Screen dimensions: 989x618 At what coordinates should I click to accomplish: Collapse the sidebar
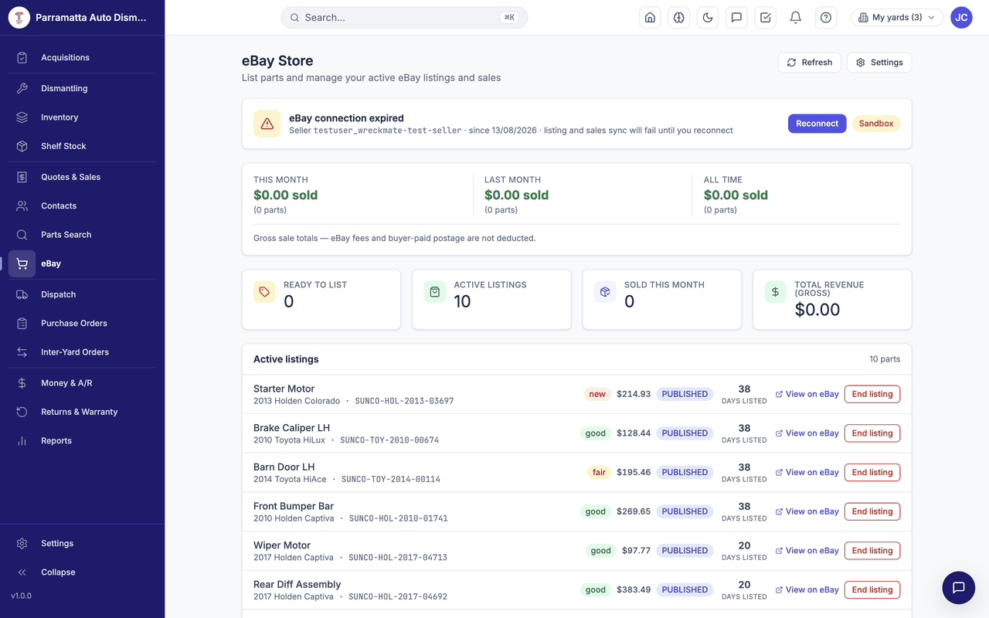pyautogui.click(x=82, y=572)
